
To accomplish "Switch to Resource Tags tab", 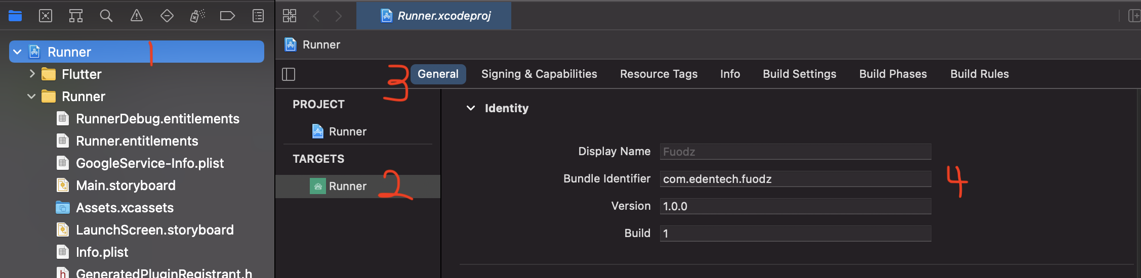I will pyautogui.click(x=659, y=74).
